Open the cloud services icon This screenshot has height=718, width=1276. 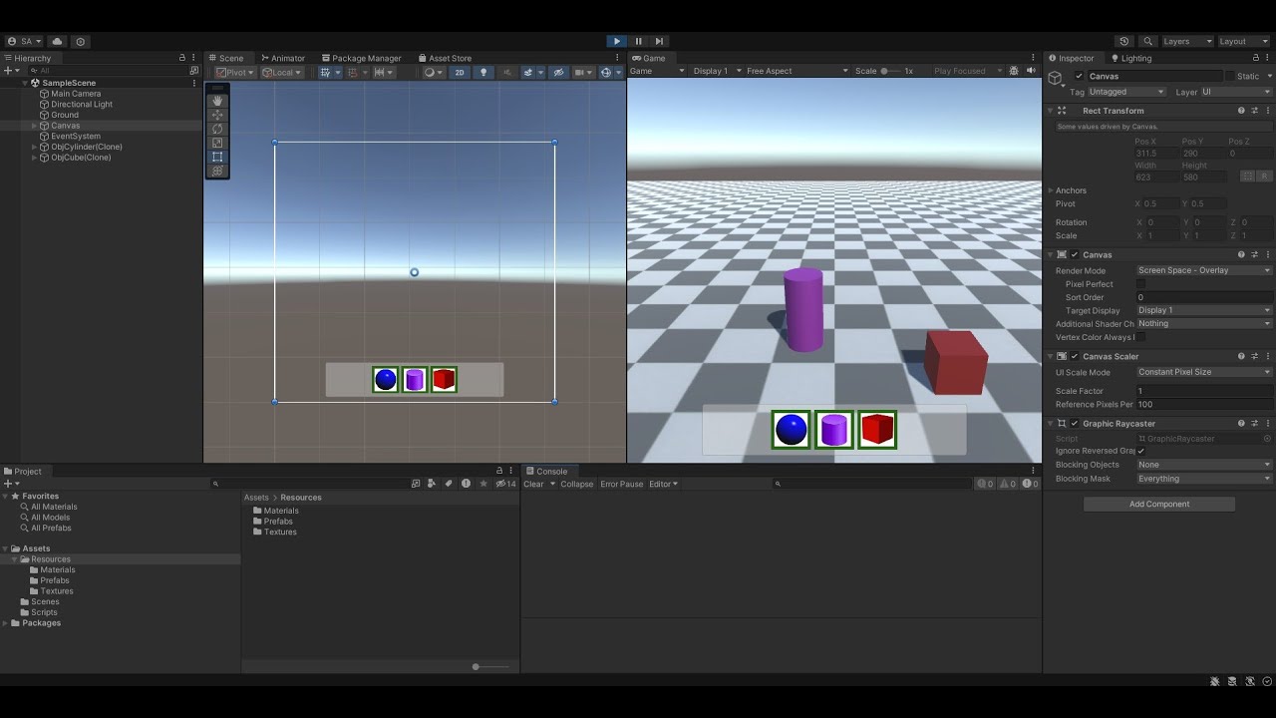pos(57,41)
